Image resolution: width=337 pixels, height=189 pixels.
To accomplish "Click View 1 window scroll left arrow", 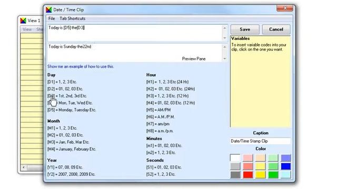I will [x=24, y=167].
